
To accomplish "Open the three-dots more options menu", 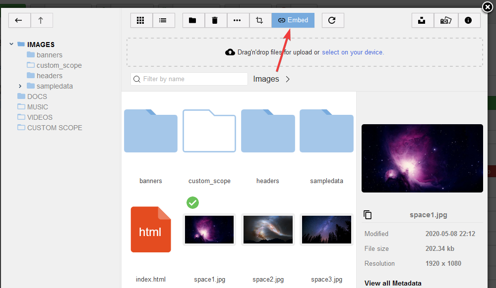I will point(237,20).
